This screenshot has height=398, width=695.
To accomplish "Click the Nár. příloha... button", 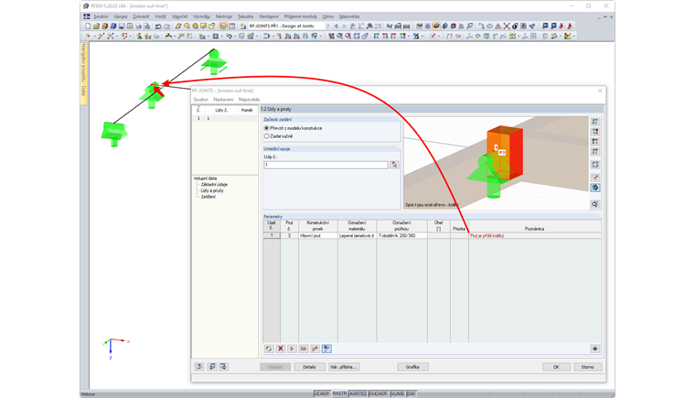I will [344, 367].
